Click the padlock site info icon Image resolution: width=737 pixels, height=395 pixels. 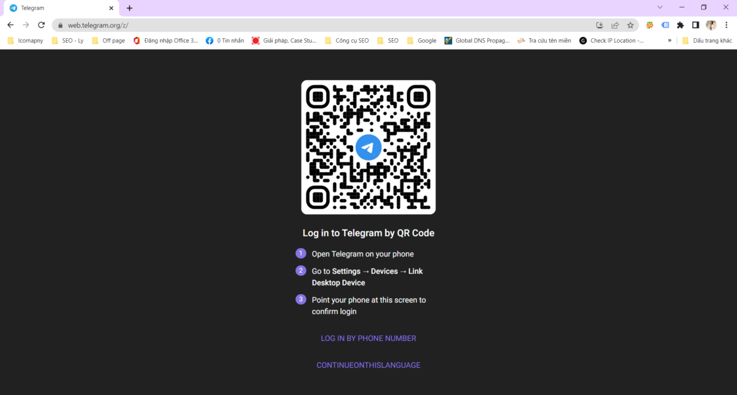click(60, 25)
